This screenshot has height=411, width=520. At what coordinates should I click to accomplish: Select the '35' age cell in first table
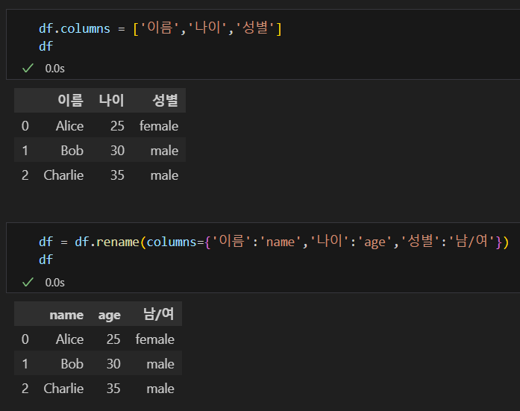point(117,175)
